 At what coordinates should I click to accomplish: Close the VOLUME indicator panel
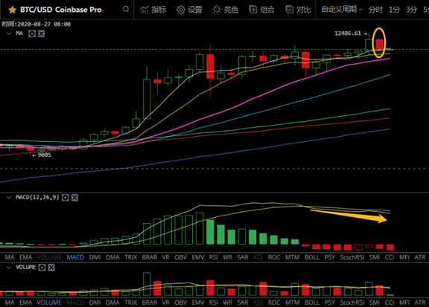point(51,268)
